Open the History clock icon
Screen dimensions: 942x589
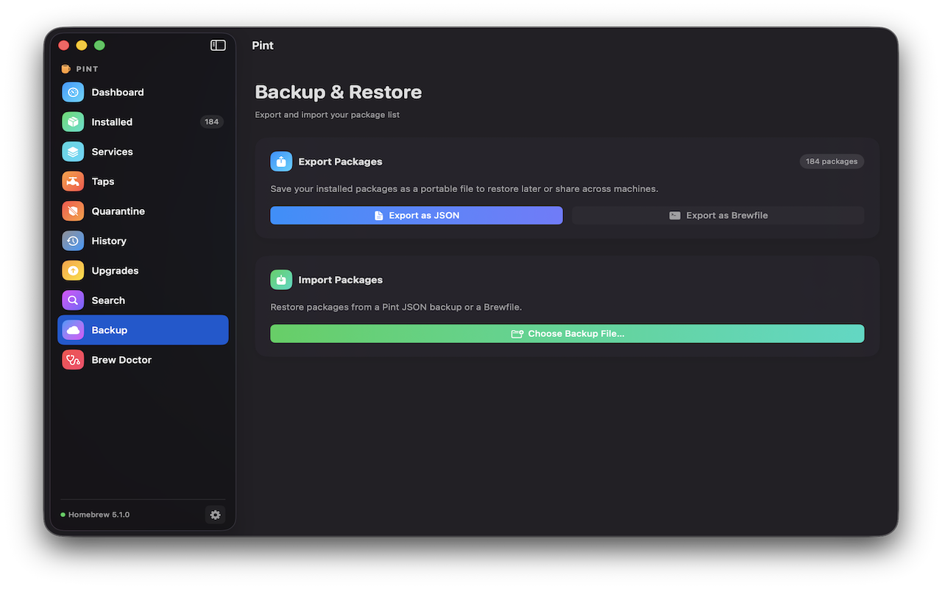(x=73, y=241)
